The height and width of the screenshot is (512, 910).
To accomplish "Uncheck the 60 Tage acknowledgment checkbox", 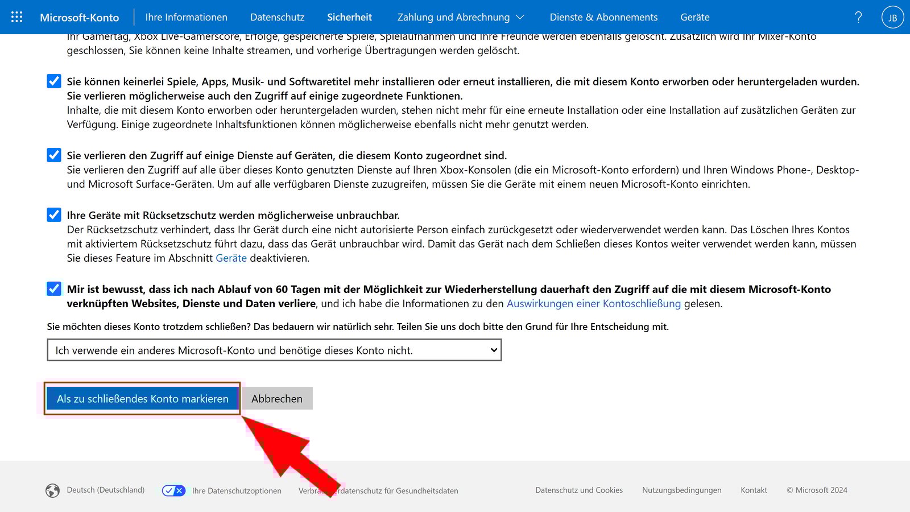I will click(53, 289).
